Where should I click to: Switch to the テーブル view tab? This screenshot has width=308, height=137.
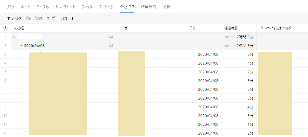pos(42,7)
